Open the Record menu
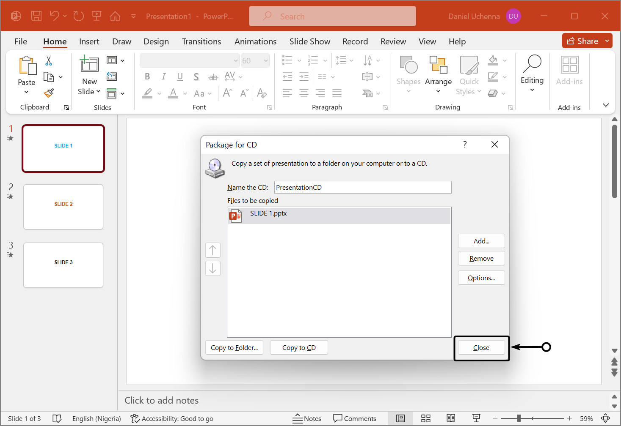This screenshot has height=426, width=621. [x=355, y=41]
